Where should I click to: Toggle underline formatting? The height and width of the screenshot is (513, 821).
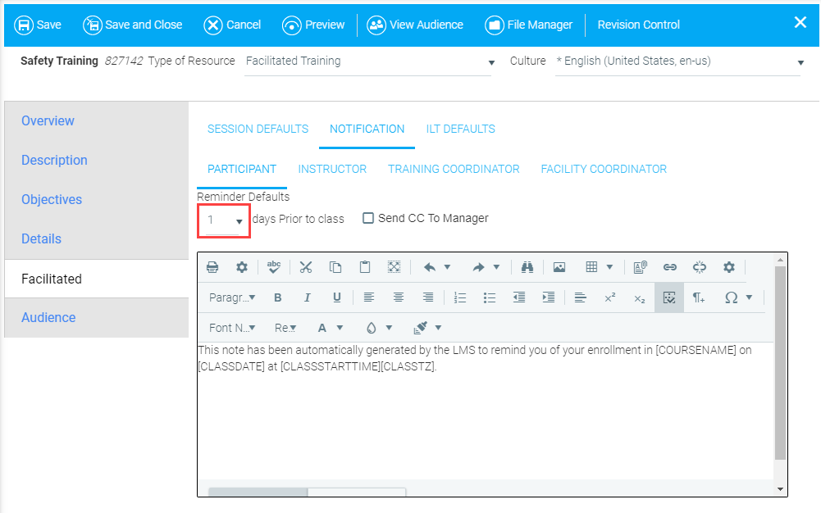click(336, 297)
